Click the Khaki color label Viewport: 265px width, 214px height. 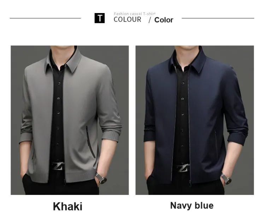(x=67, y=206)
